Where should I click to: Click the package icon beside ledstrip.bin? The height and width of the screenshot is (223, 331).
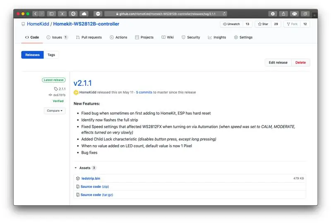click(78, 178)
